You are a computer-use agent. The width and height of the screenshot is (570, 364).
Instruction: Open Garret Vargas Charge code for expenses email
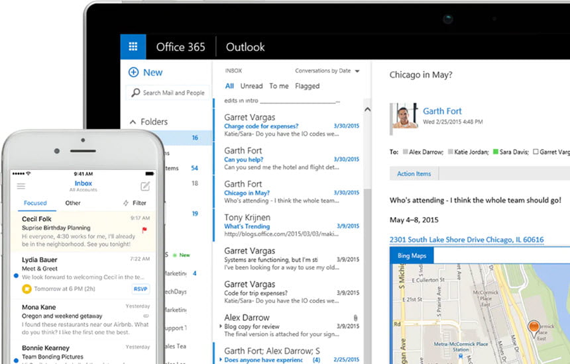(x=290, y=125)
